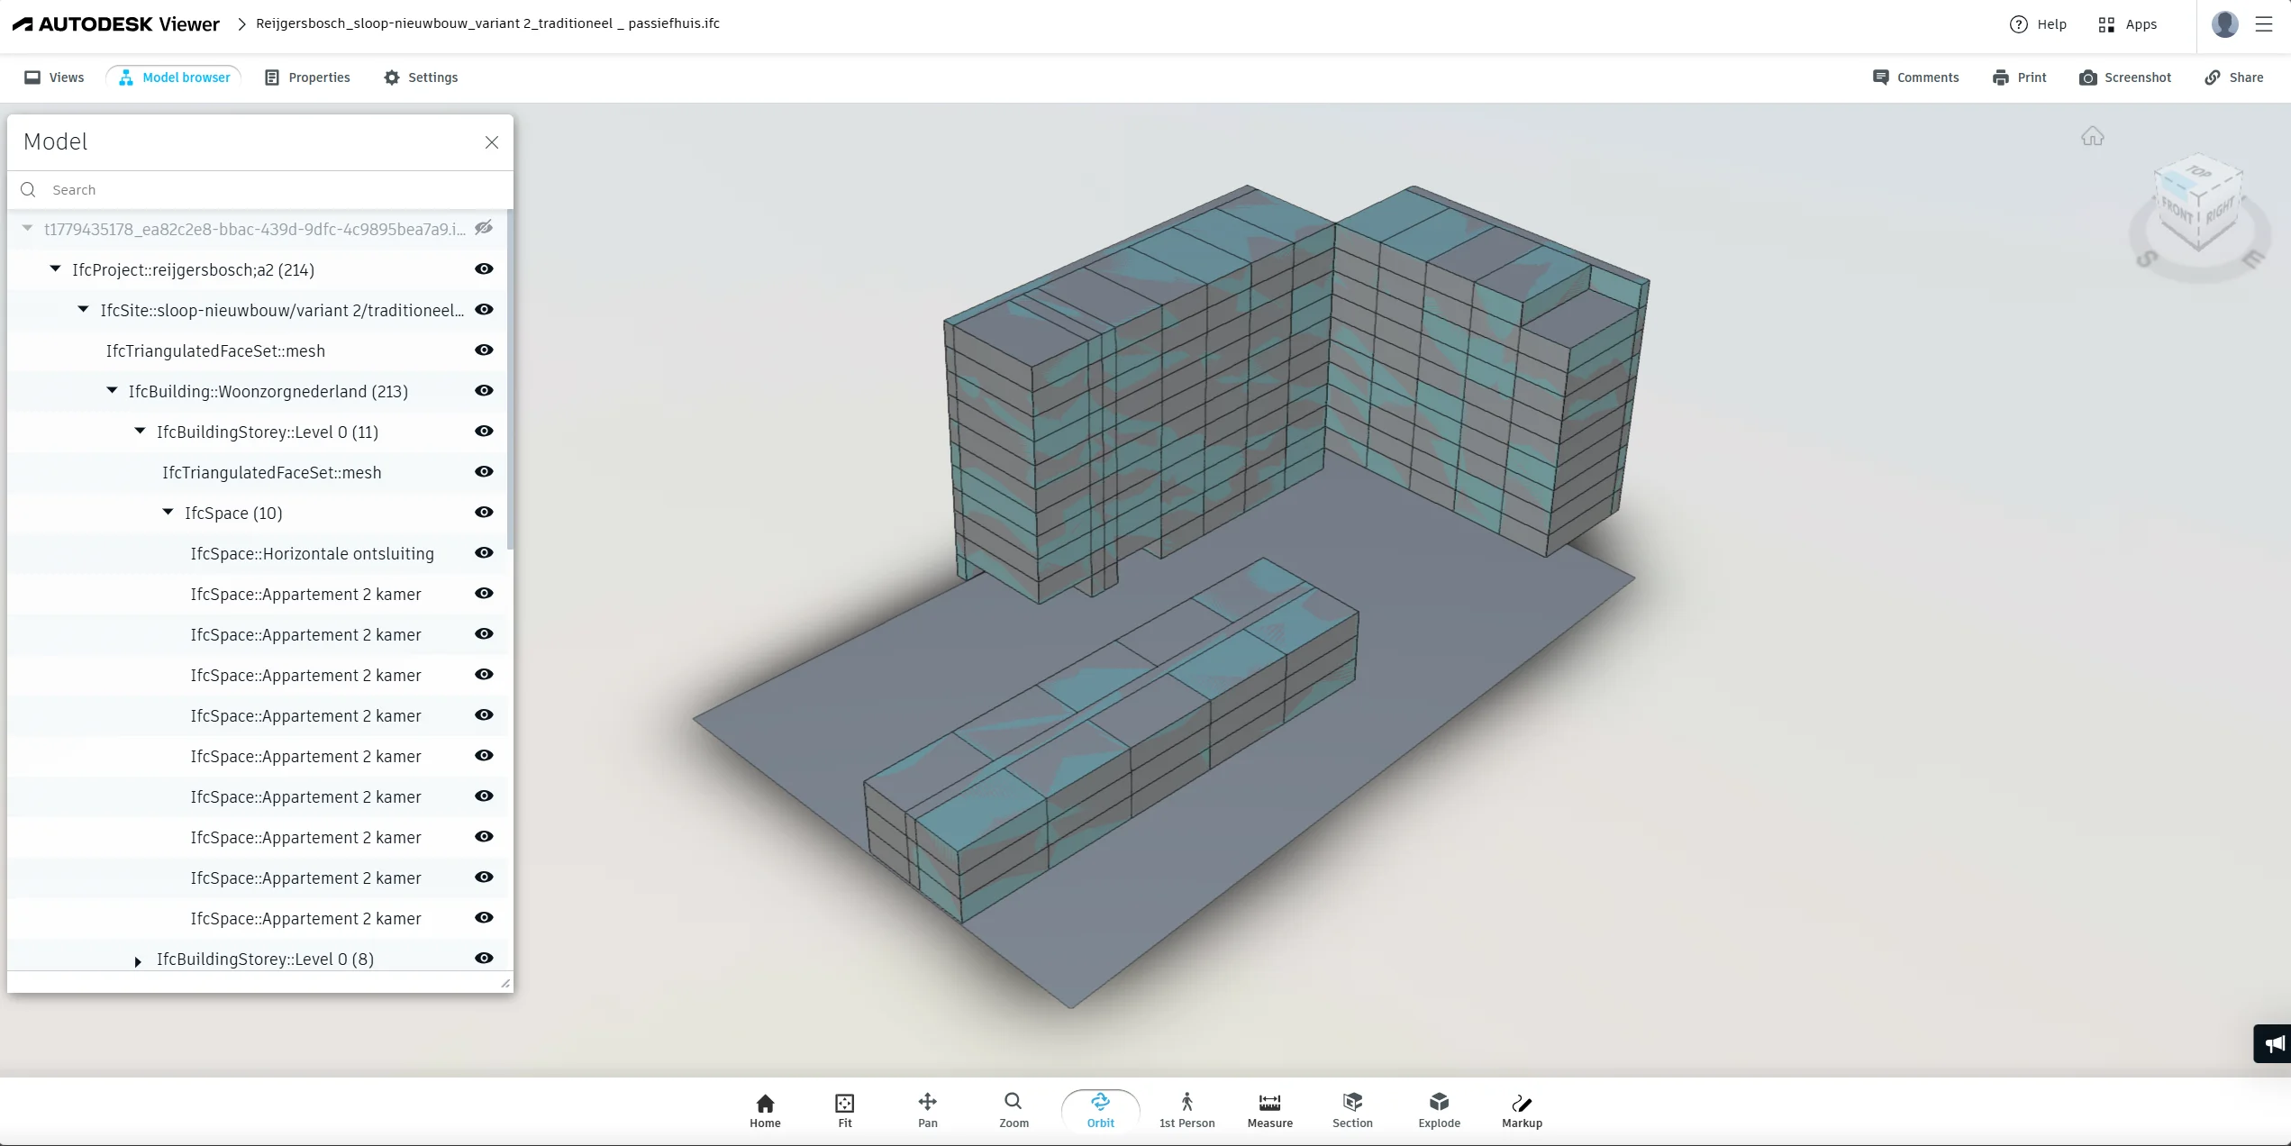Toggle visibility of IfcSite::sloop-nieuwbouw node
2291x1146 pixels.
point(484,309)
